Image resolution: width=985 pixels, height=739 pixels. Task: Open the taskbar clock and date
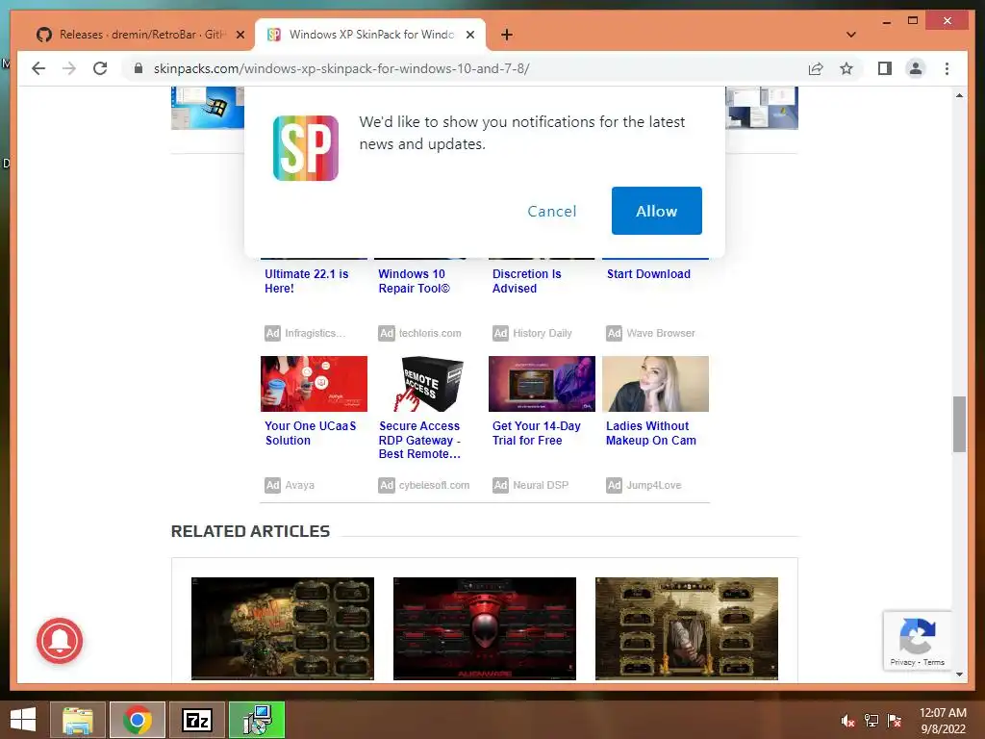tap(943, 721)
